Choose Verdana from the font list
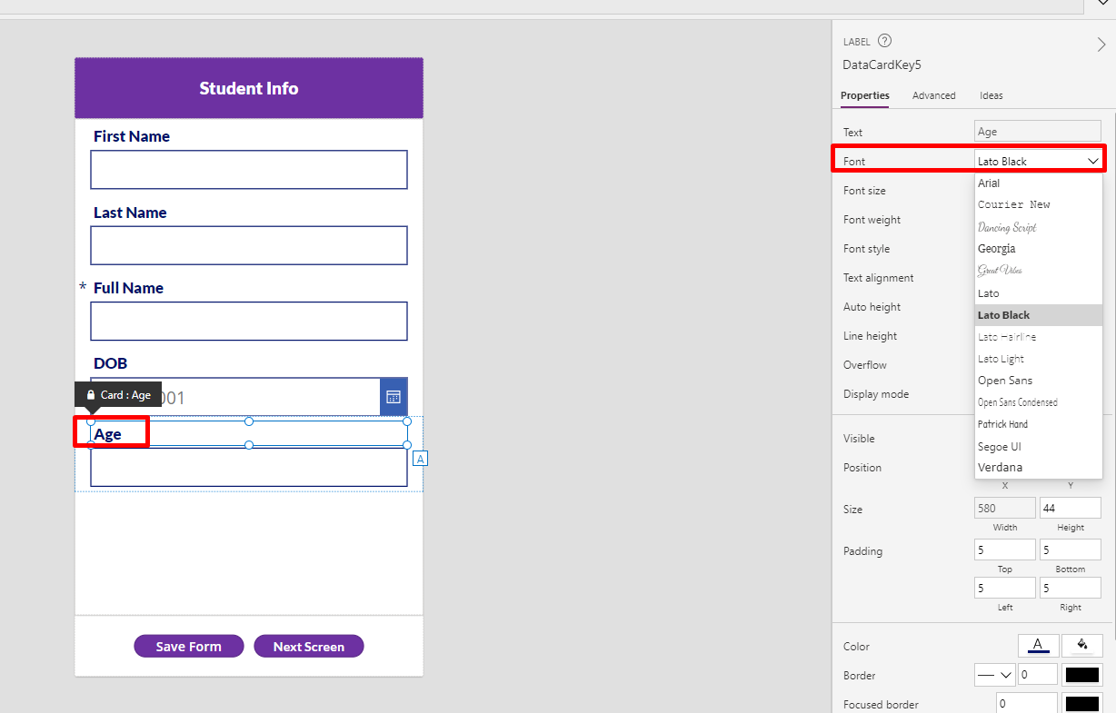The width and height of the screenshot is (1116, 713). 1038,468
